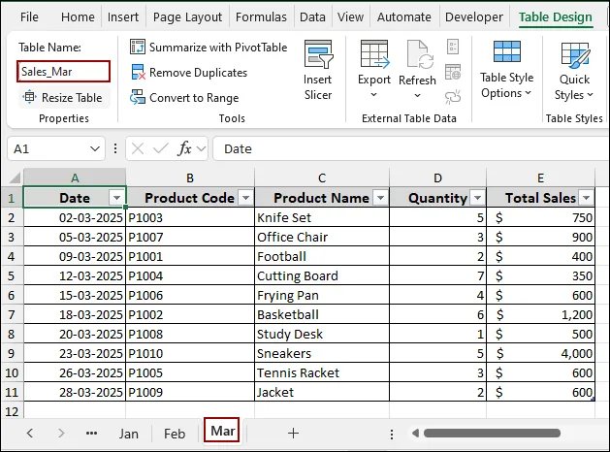The height and width of the screenshot is (452, 610).
Task: Open the Product Name filter dropdown
Action: pyautogui.click(x=380, y=198)
